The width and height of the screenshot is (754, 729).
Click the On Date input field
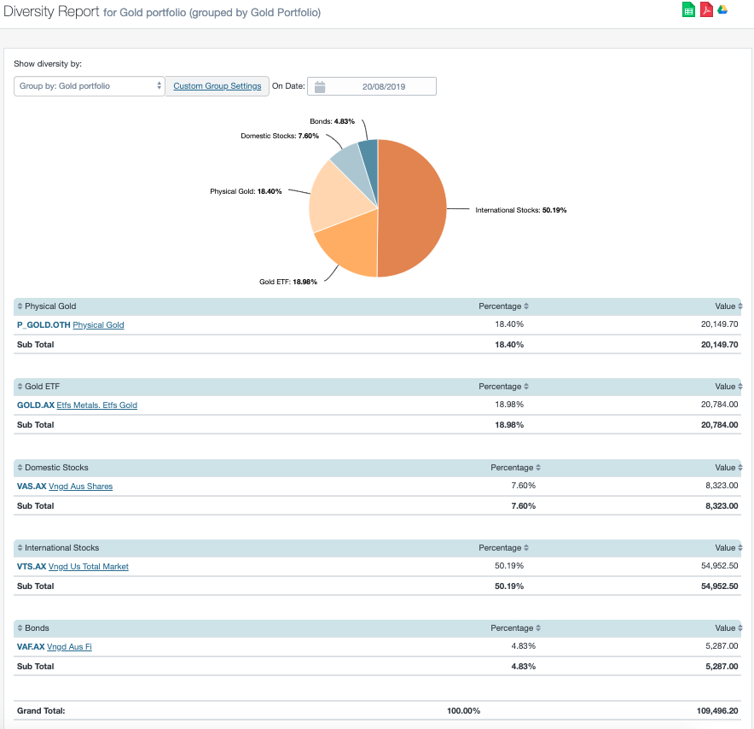(384, 86)
